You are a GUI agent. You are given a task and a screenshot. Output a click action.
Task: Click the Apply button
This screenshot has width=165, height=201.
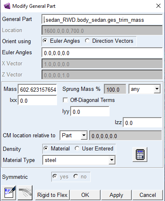(116, 195)
